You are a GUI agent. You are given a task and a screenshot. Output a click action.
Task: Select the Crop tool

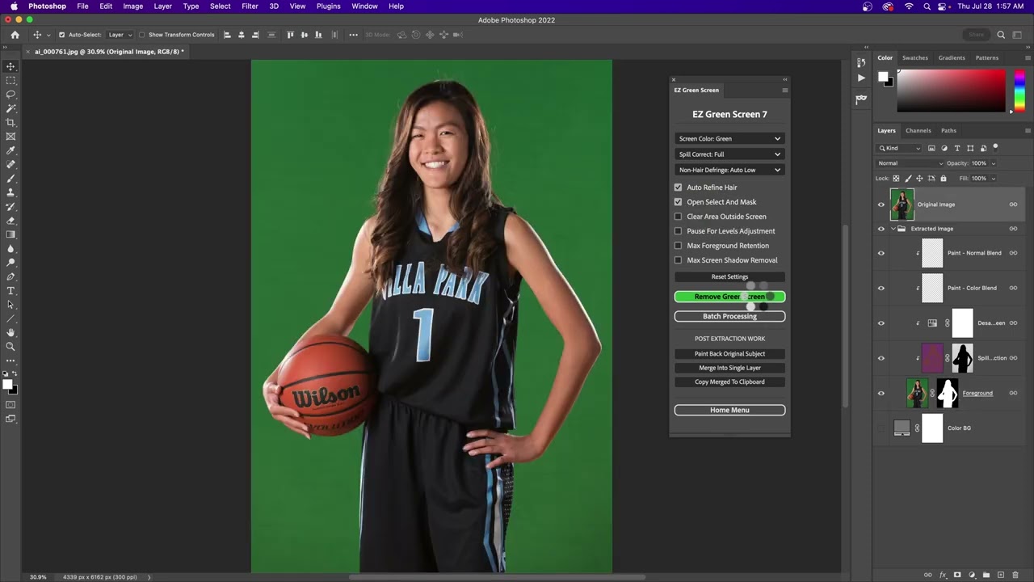(11, 122)
